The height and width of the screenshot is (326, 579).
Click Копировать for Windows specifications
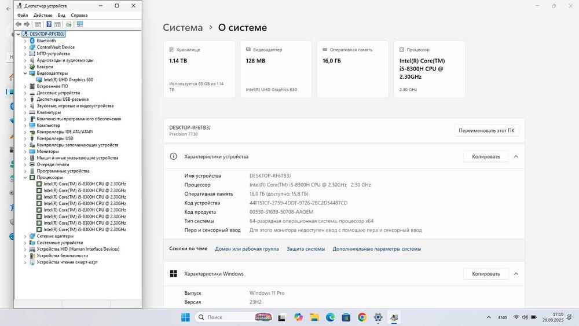pos(486,274)
